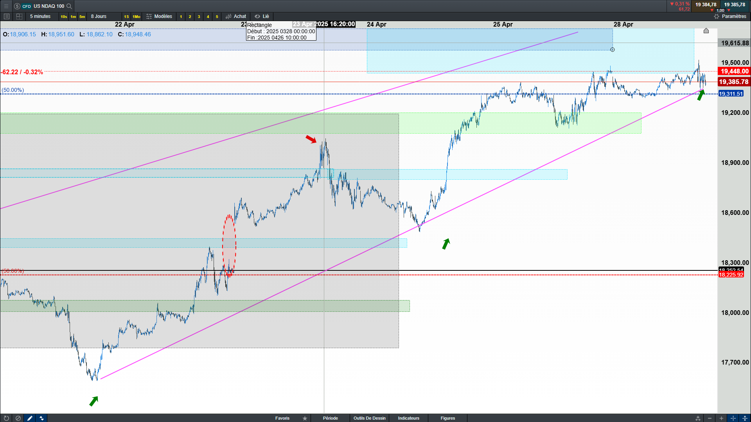This screenshot has height=422, width=751.
Task: Click the home icon above price scale
Action: [x=706, y=30]
